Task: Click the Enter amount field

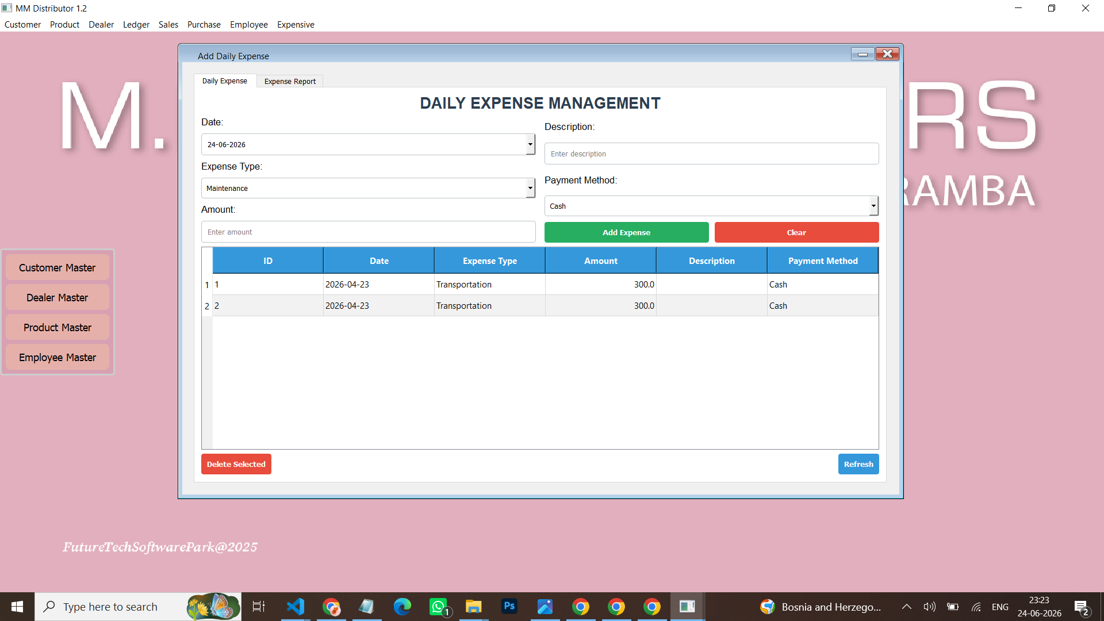Action: coord(368,232)
